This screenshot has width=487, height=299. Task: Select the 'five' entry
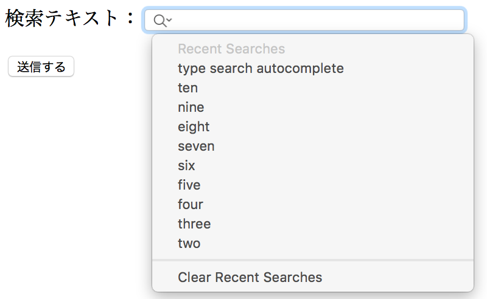click(189, 185)
